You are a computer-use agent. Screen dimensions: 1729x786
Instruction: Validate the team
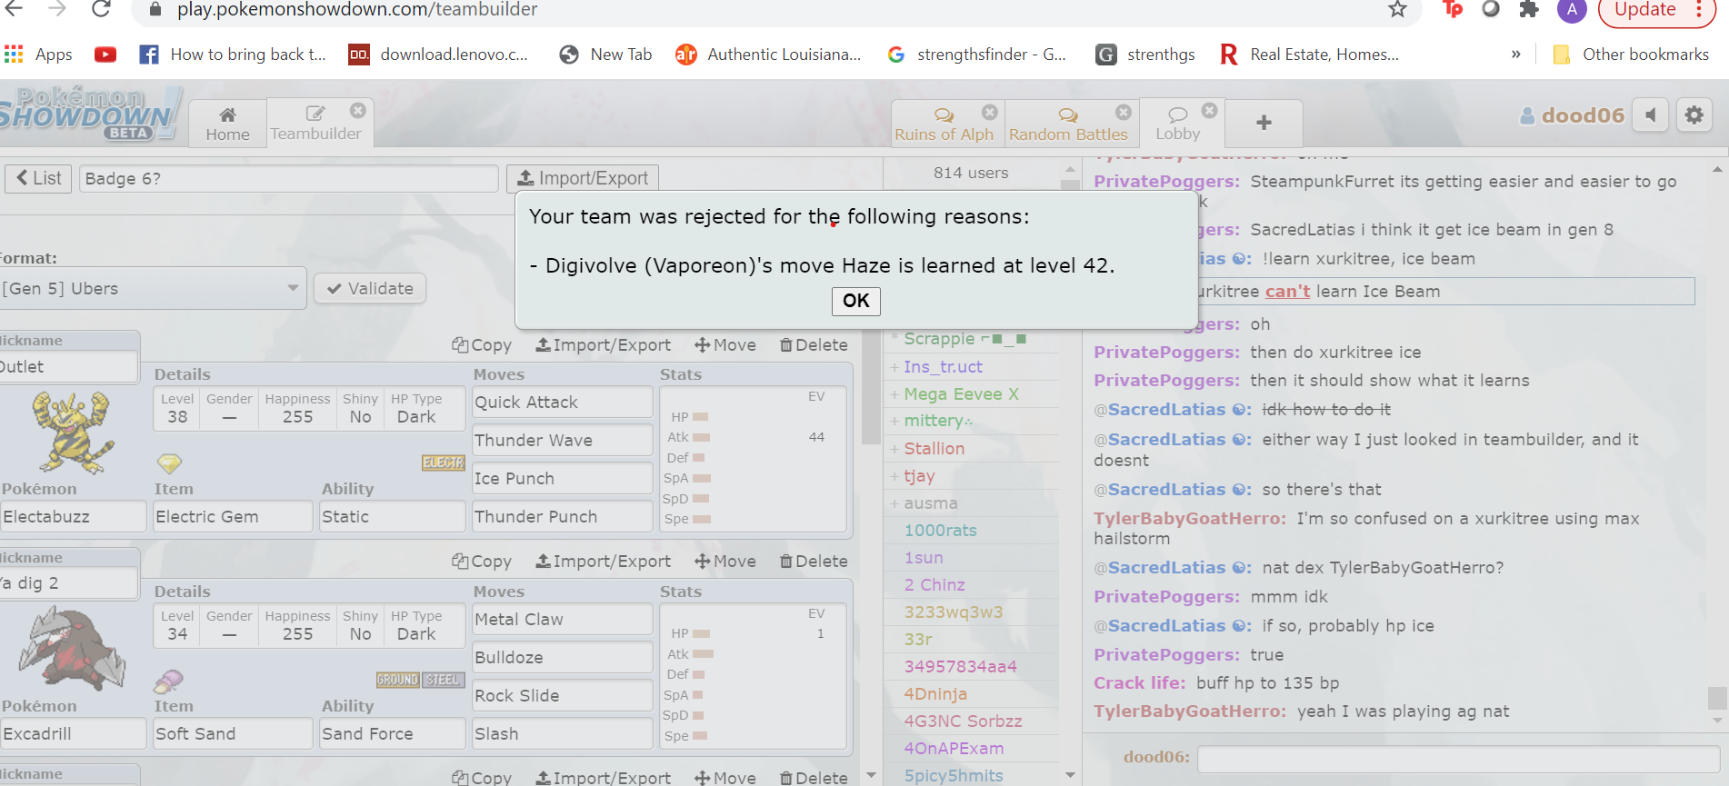tap(370, 288)
